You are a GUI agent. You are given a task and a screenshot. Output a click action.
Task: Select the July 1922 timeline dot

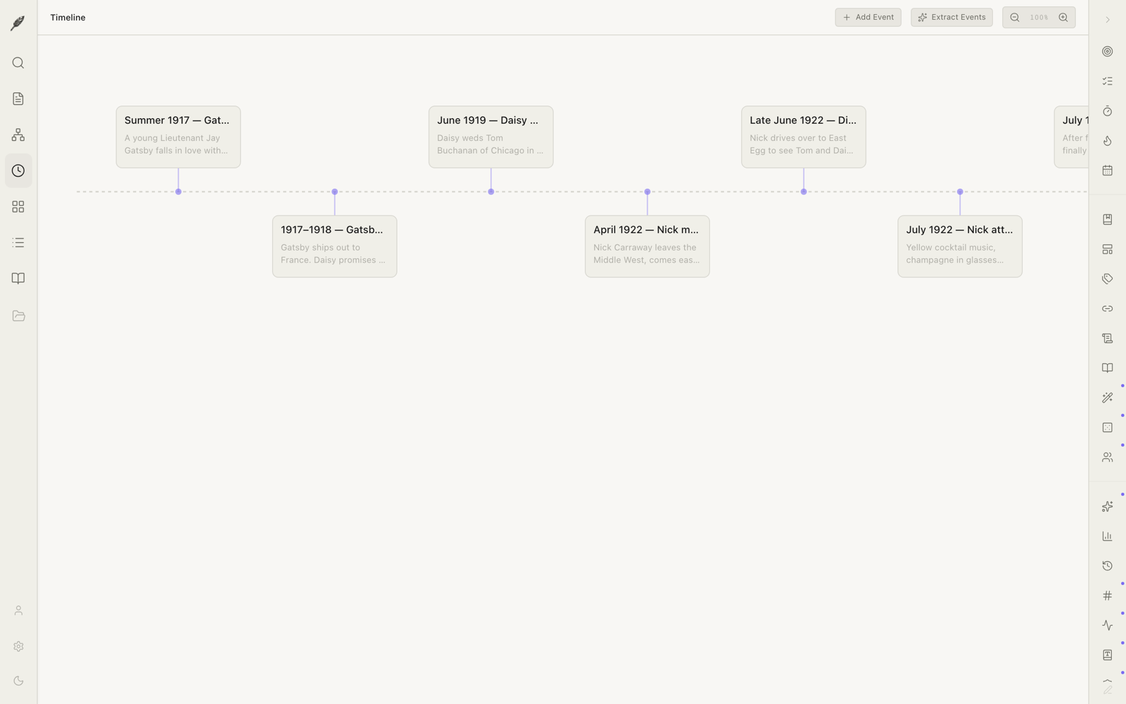[x=960, y=191]
